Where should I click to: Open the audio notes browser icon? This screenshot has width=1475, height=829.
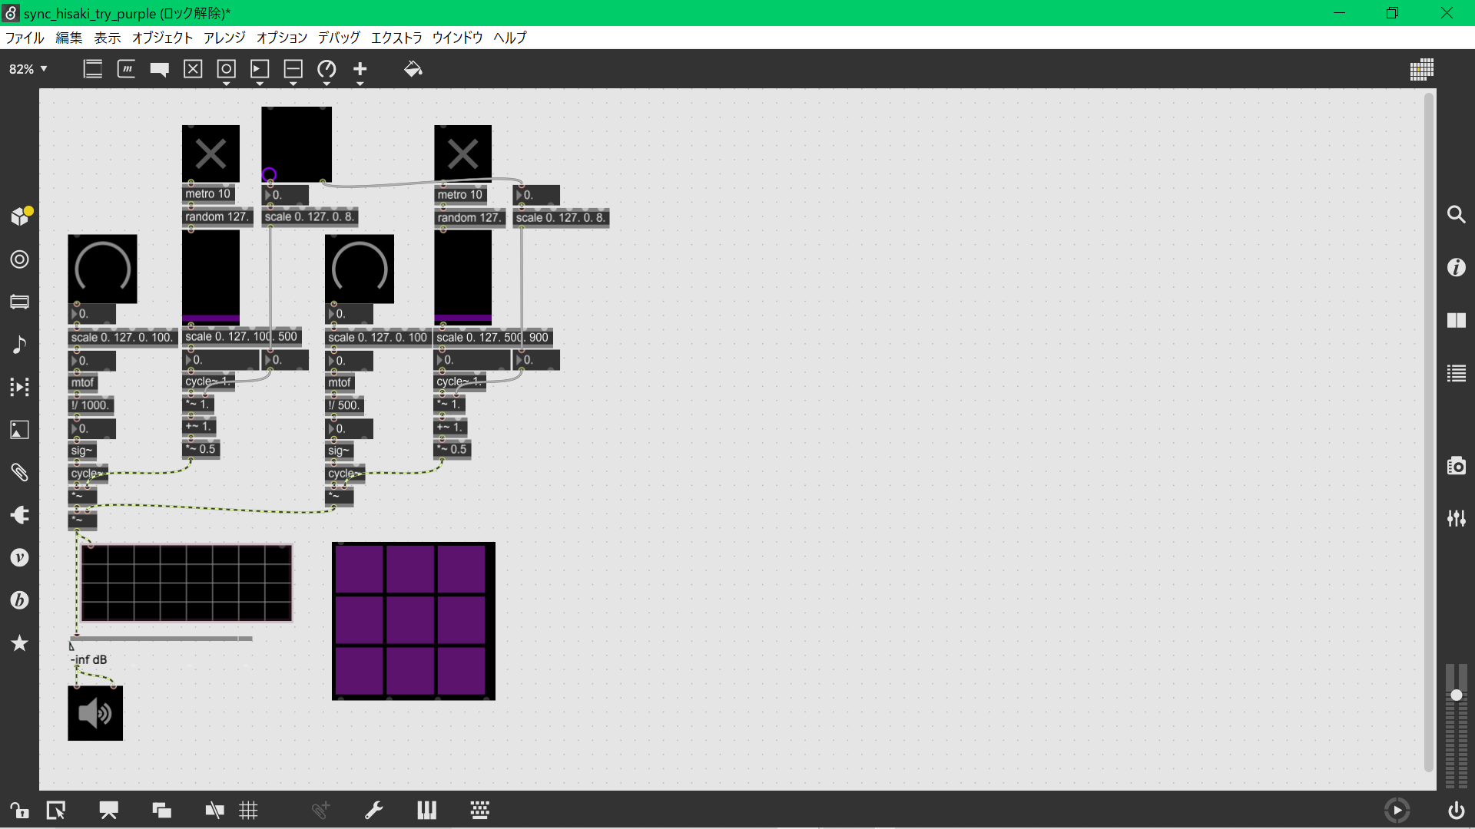click(x=19, y=344)
